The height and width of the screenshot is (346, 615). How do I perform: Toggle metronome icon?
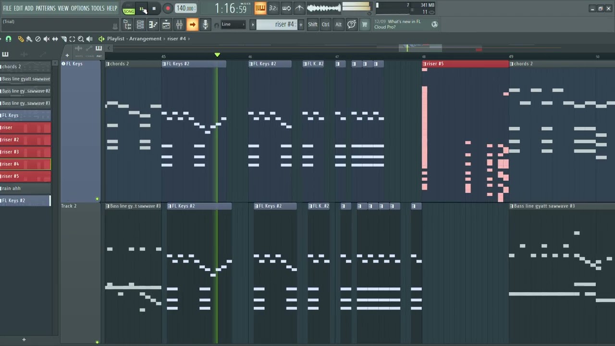pyautogui.click(x=299, y=8)
